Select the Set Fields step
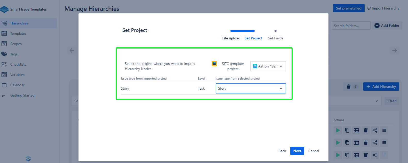This screenshot has height=163, width=408. pos(275,38)
